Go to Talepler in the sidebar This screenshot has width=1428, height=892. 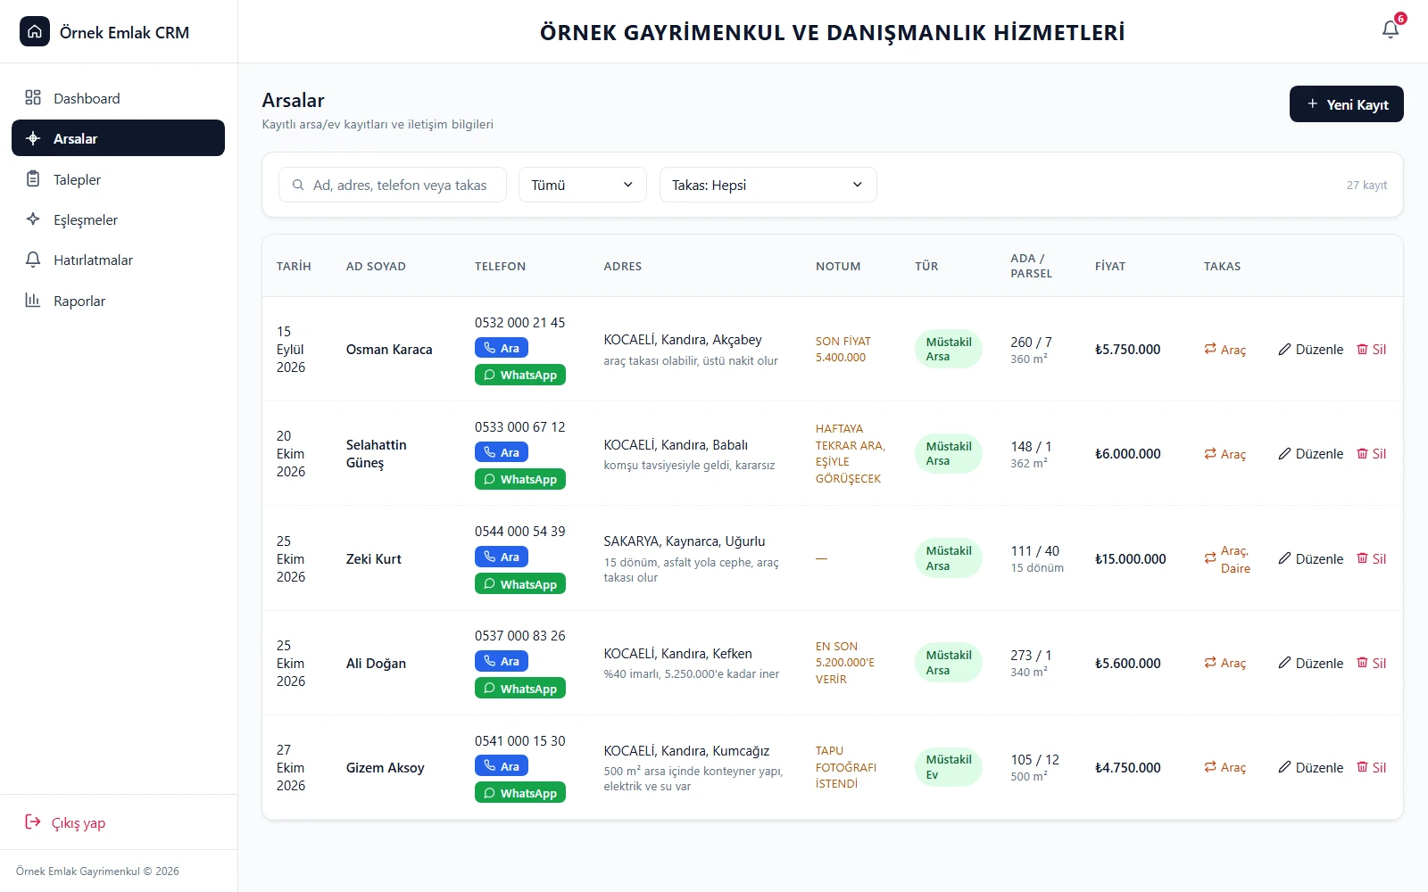click(118, 179)
